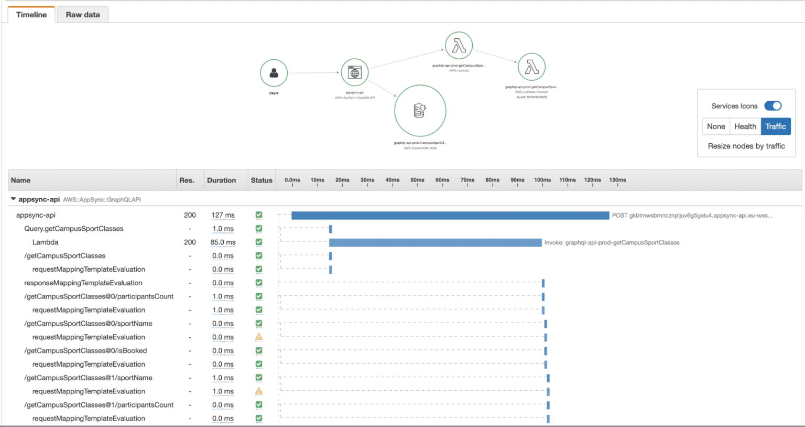Screen dimensions: 805x427
Task: Select the appsync-api GraphQL API node
Action: coord(354,72)
